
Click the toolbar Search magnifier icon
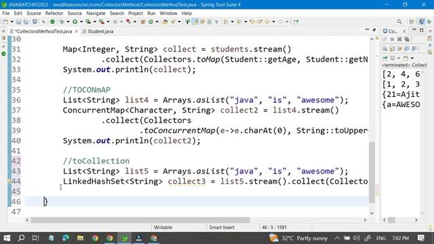(399, 22)
